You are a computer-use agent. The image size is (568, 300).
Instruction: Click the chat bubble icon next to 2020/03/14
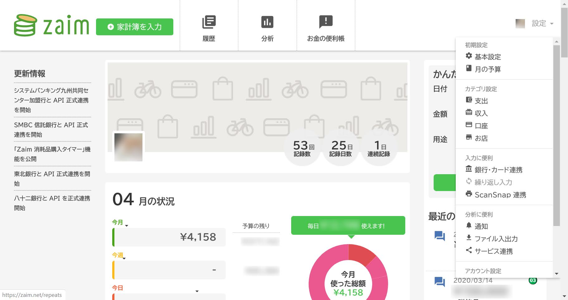440,282
